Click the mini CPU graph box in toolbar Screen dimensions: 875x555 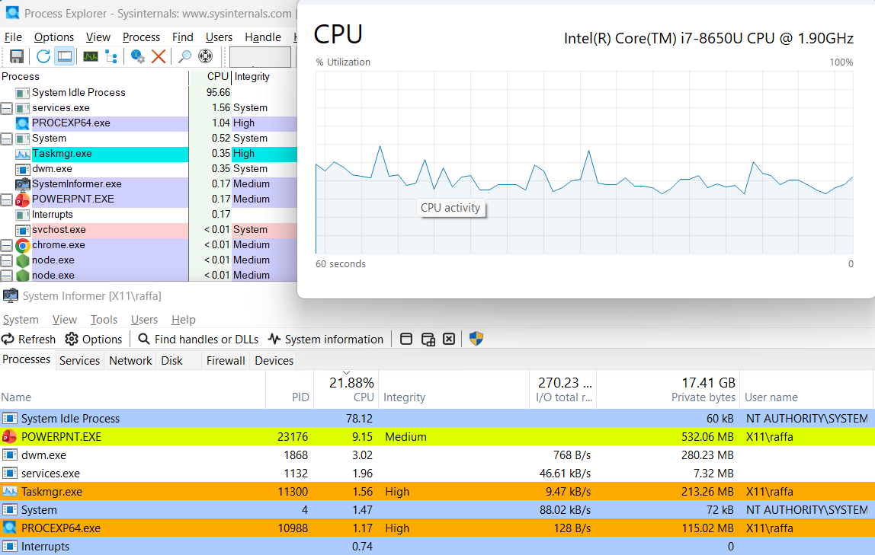[x=260, y=57]
